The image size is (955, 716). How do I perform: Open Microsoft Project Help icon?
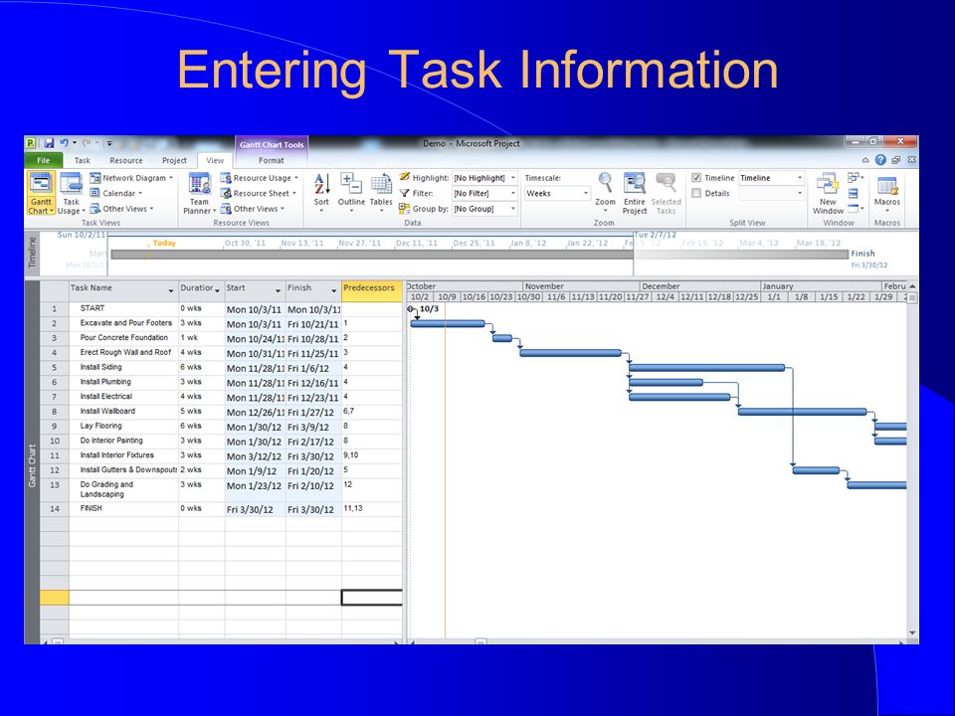(x=880, y=159)
